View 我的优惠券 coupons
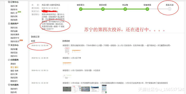Screen dimensions: 186x94 [x=15, y=34]
